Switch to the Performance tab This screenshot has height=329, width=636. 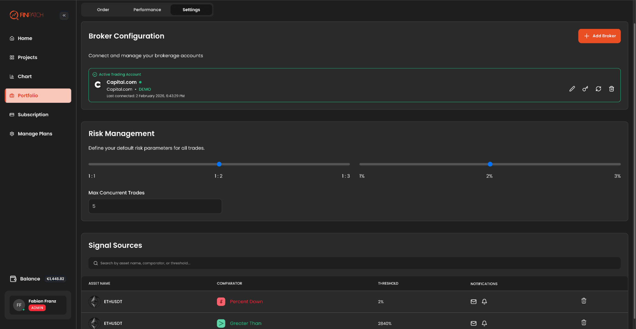click(x=147, y=10)
